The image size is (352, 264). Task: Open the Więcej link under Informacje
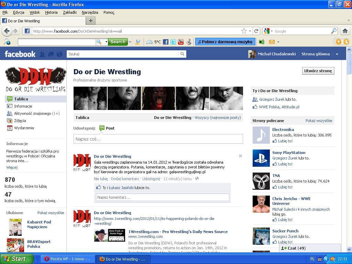coord(12,167)
